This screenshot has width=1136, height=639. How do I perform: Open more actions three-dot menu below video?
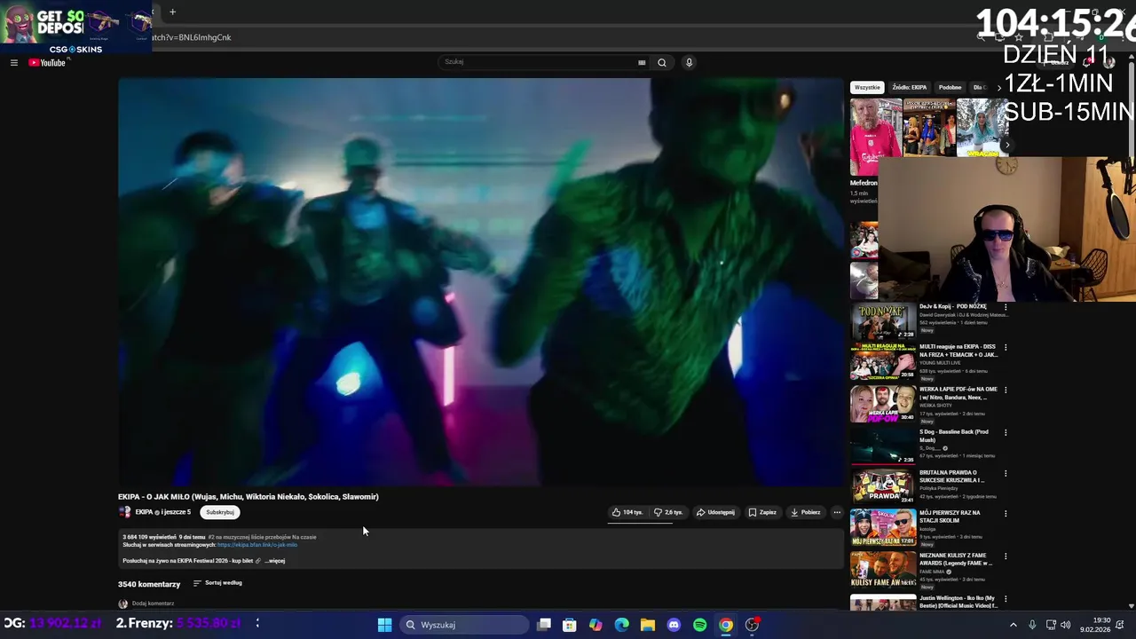click(837, 512)
